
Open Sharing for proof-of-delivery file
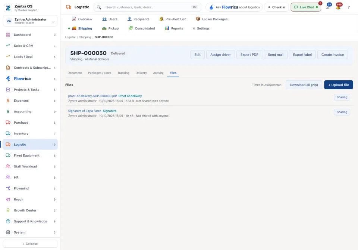pyautogui.click(x=342, y=97)
